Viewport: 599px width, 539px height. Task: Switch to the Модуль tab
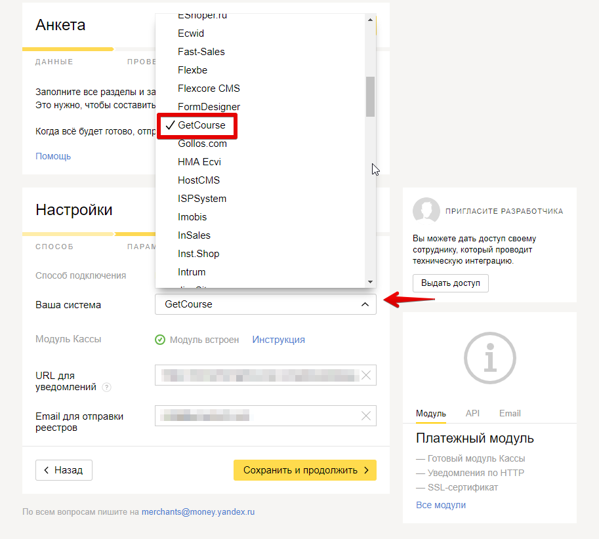coord(431,413)
